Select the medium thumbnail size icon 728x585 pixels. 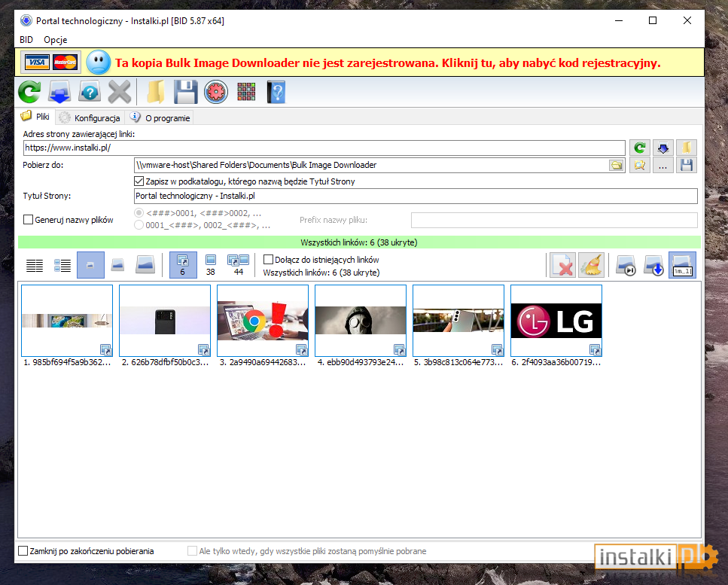point(118,265)
